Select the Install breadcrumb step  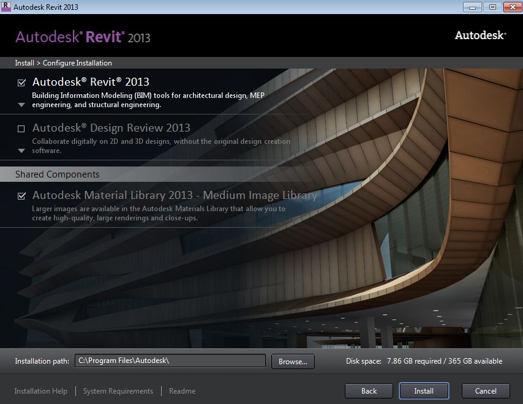(24, 62)
